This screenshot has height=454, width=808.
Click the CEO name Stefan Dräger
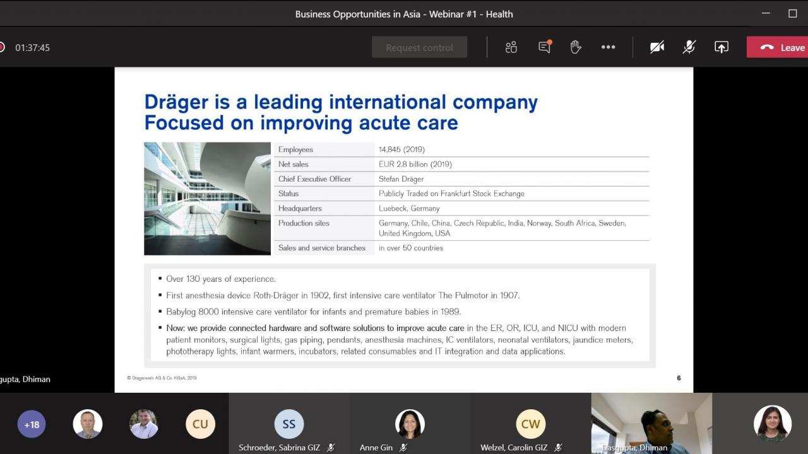coord(401,179)
